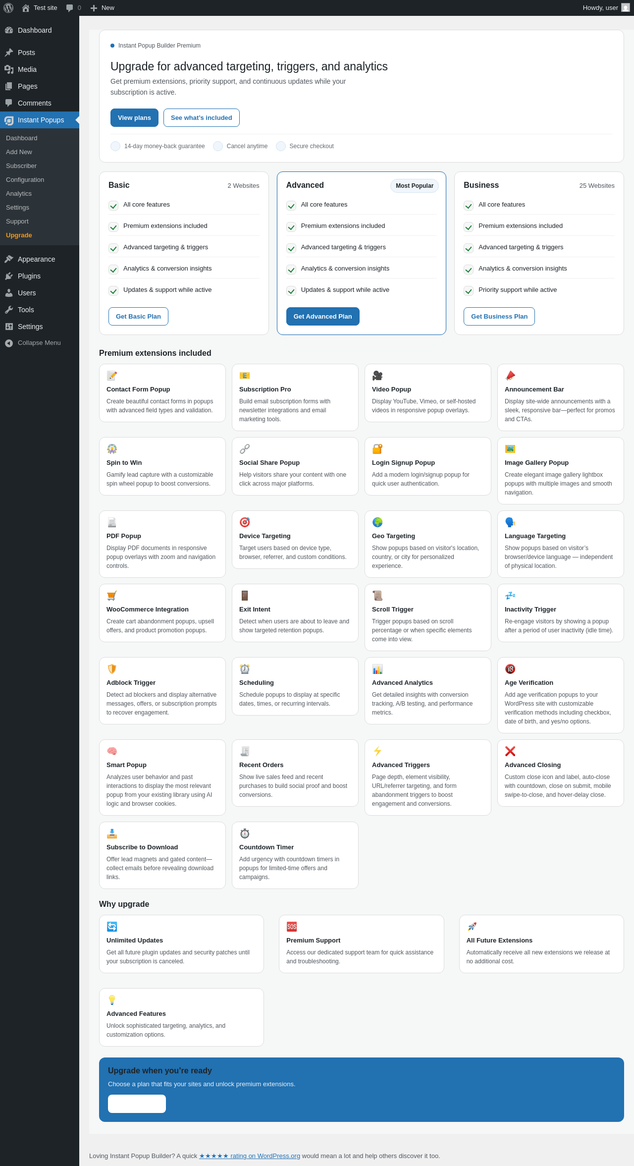
Task: Click checkmark beside Basic Analytics & conversion insights
Action: [x=113, y=270]
